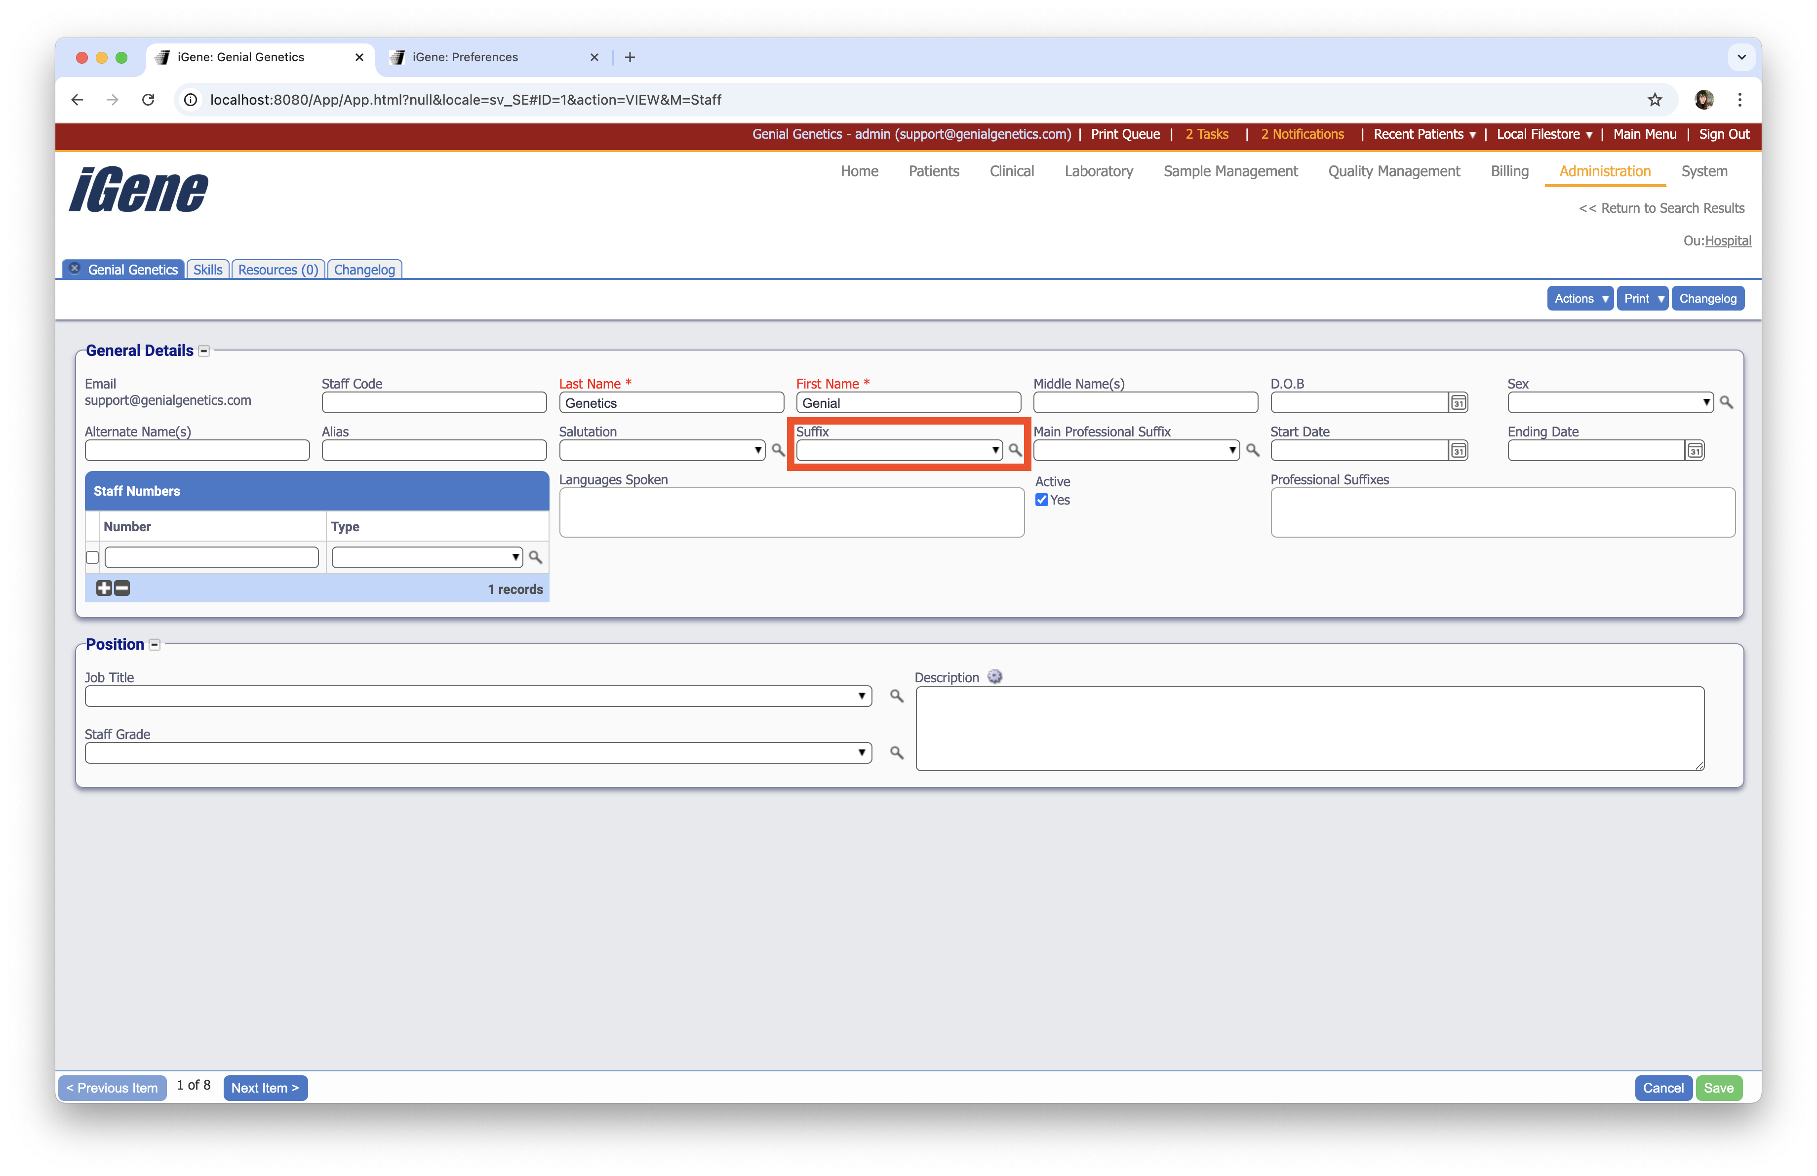Add a new Staff Numbers row with plus icon

click(104, 588)
